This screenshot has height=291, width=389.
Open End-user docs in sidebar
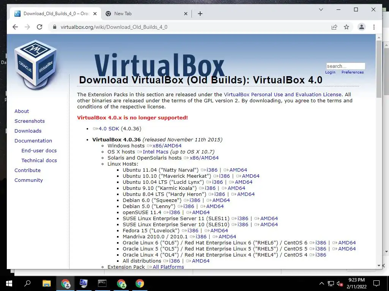(x=39, y=150)
